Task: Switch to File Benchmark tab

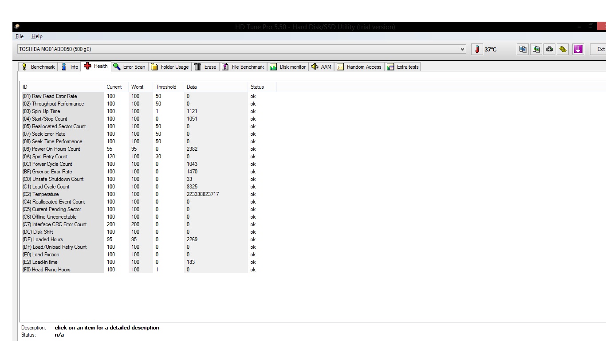Action: click(x=243, y=67)
